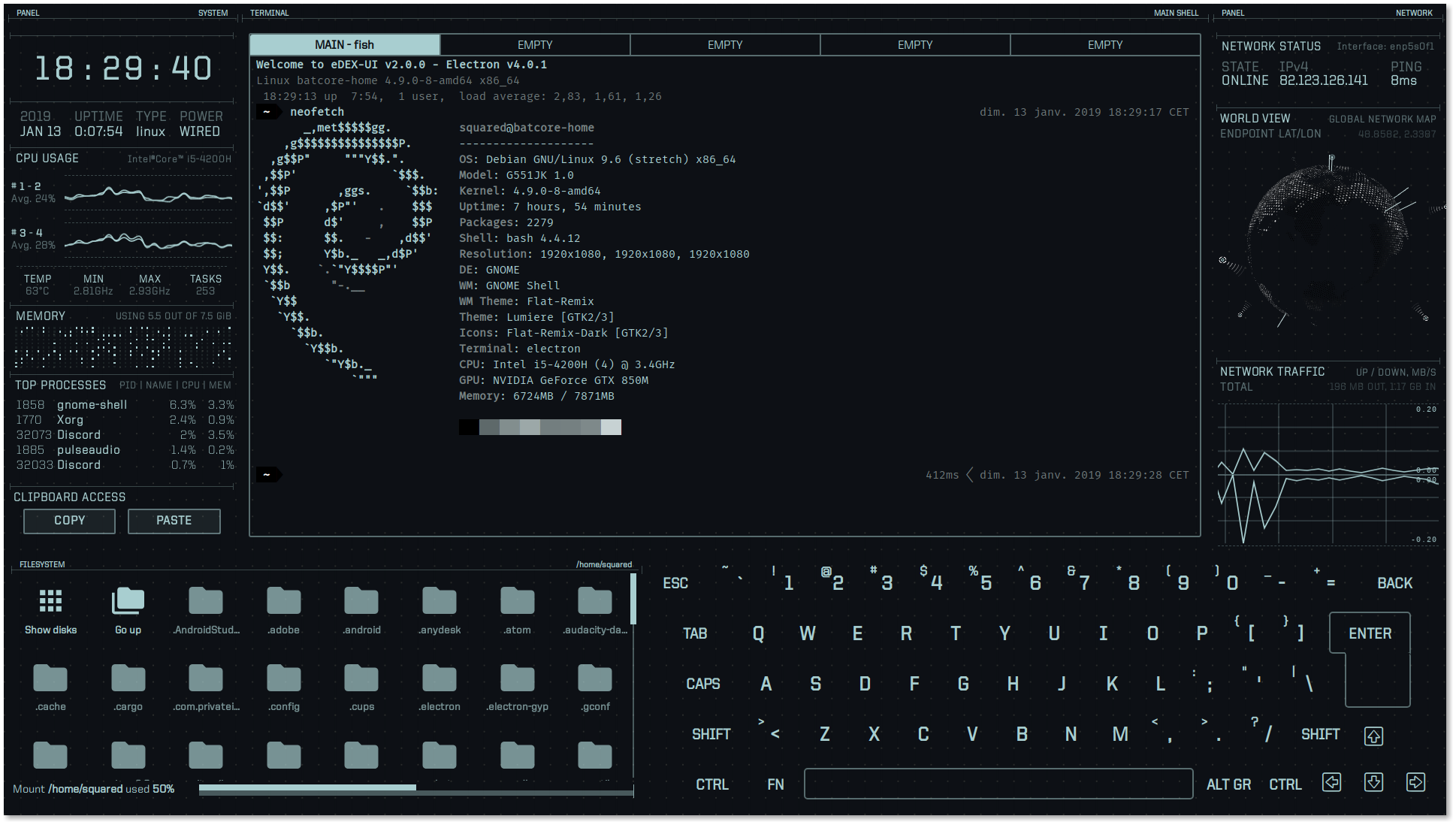Open the first EMPTY terminal tab

coord(535,44)
